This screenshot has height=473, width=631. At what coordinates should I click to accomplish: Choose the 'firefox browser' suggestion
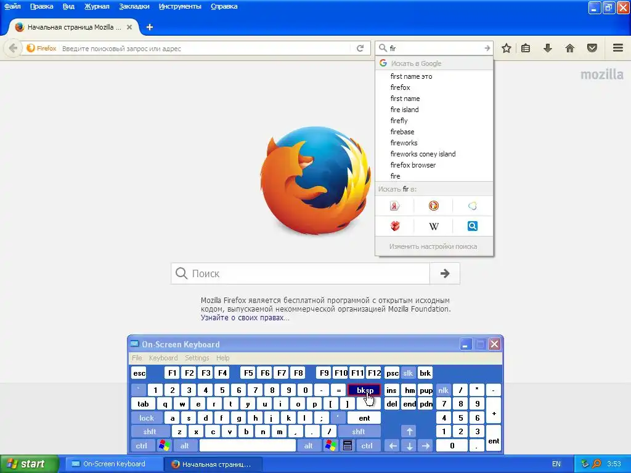[x=434, y=165]
